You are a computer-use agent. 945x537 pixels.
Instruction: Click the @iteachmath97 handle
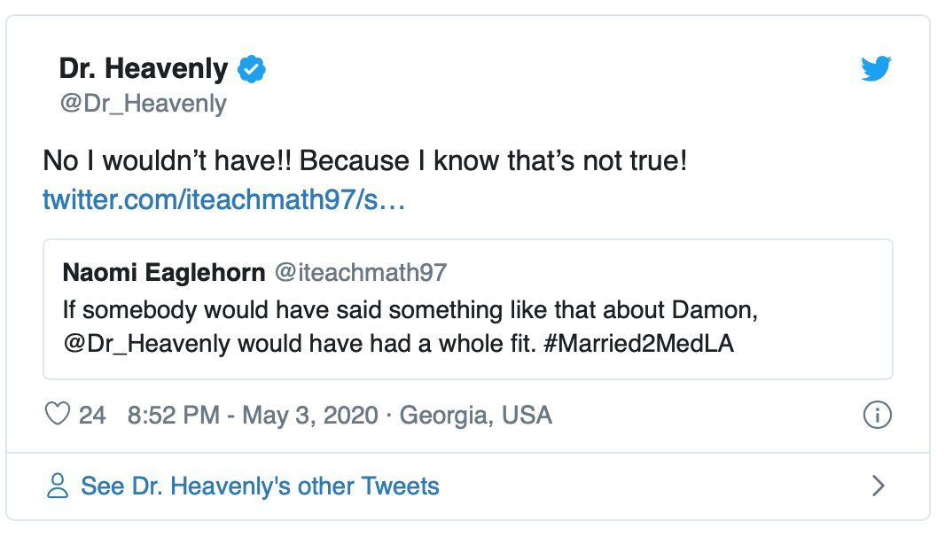[361, 272]
